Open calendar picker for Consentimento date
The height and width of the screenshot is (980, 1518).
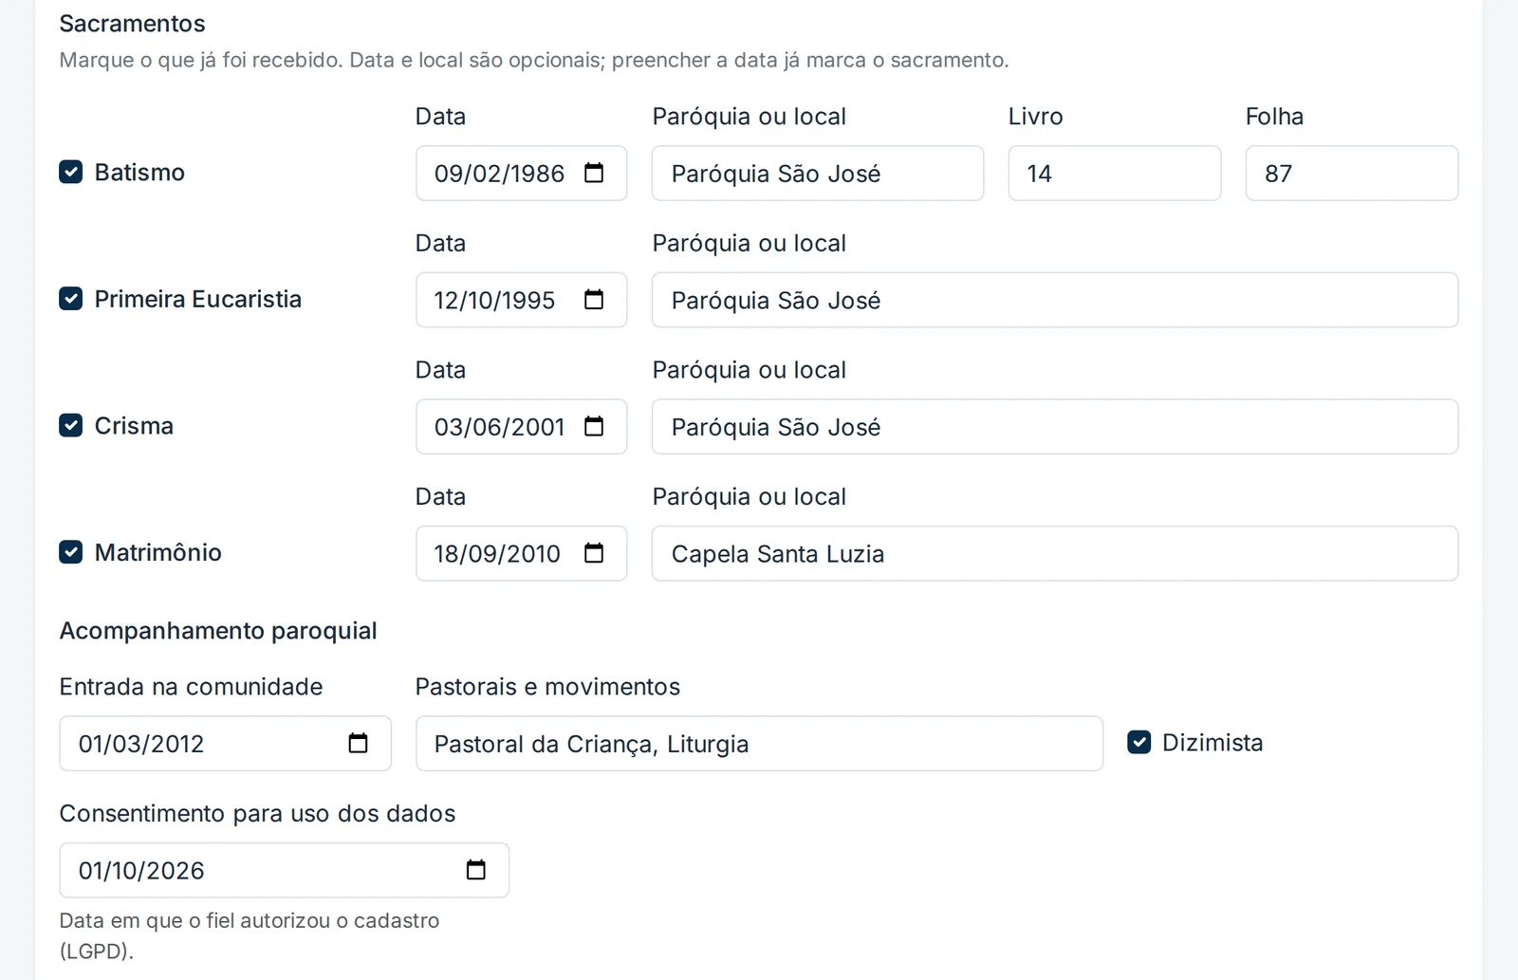click(x=476, y=870)
